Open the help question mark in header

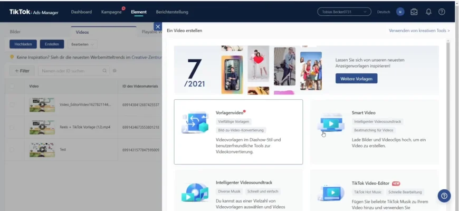point(442,12)
